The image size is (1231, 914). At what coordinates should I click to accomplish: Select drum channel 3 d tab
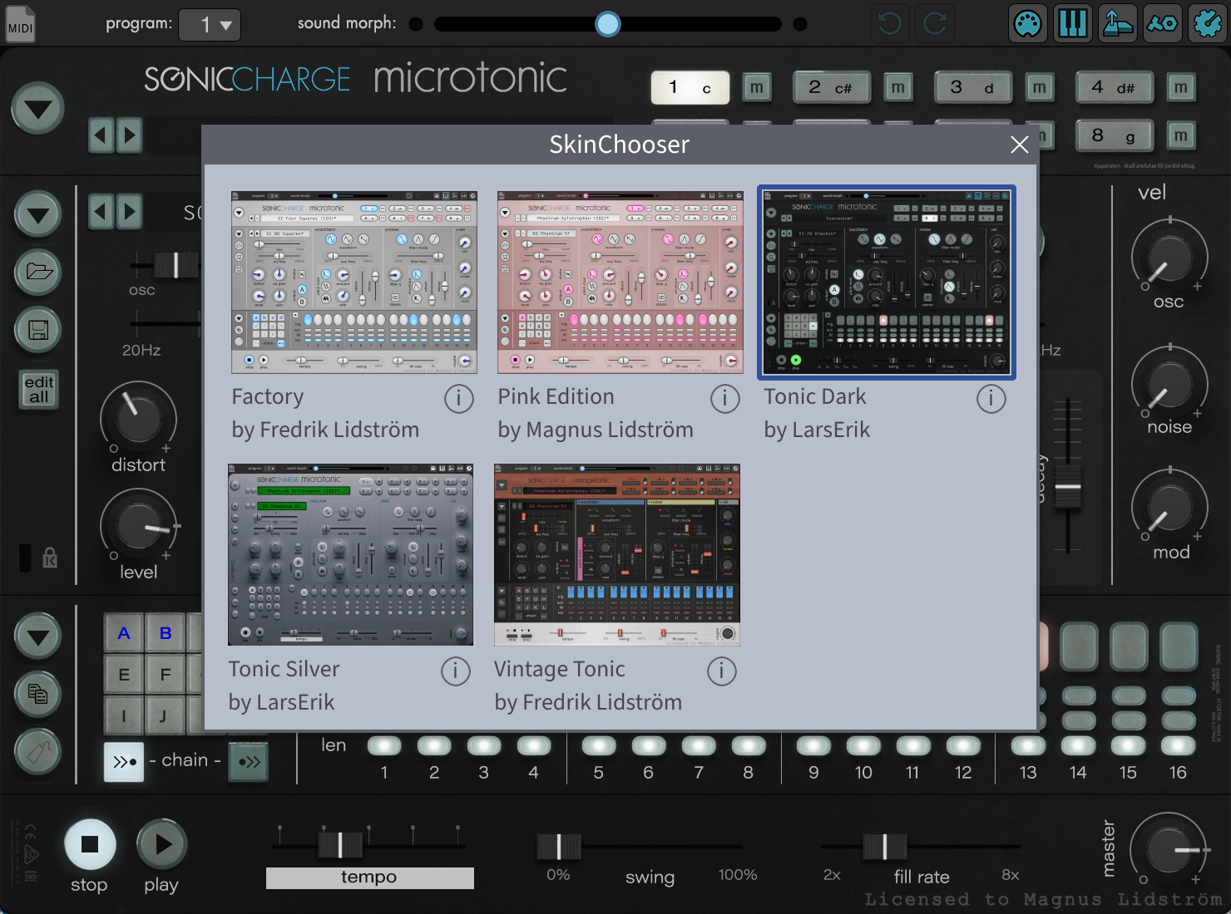coord(972,87)
